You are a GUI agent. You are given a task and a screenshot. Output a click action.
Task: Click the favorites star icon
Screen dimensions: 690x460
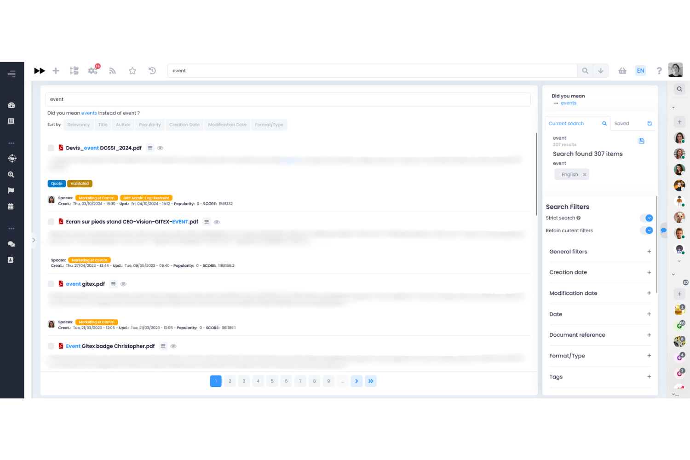pos(132,71)
